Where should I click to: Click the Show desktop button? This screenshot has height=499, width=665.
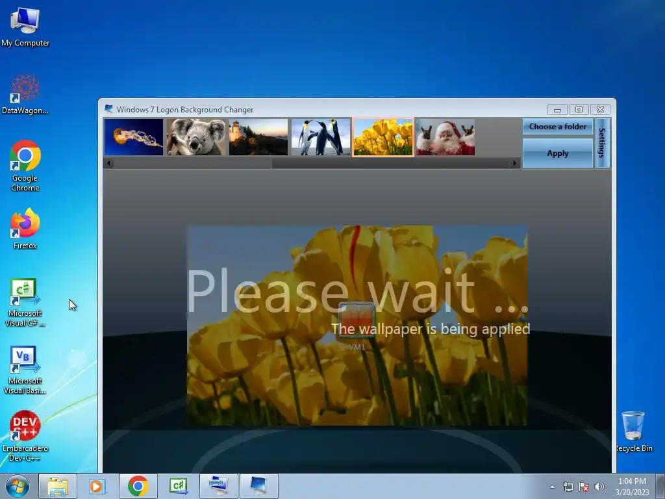click(660, 487)
